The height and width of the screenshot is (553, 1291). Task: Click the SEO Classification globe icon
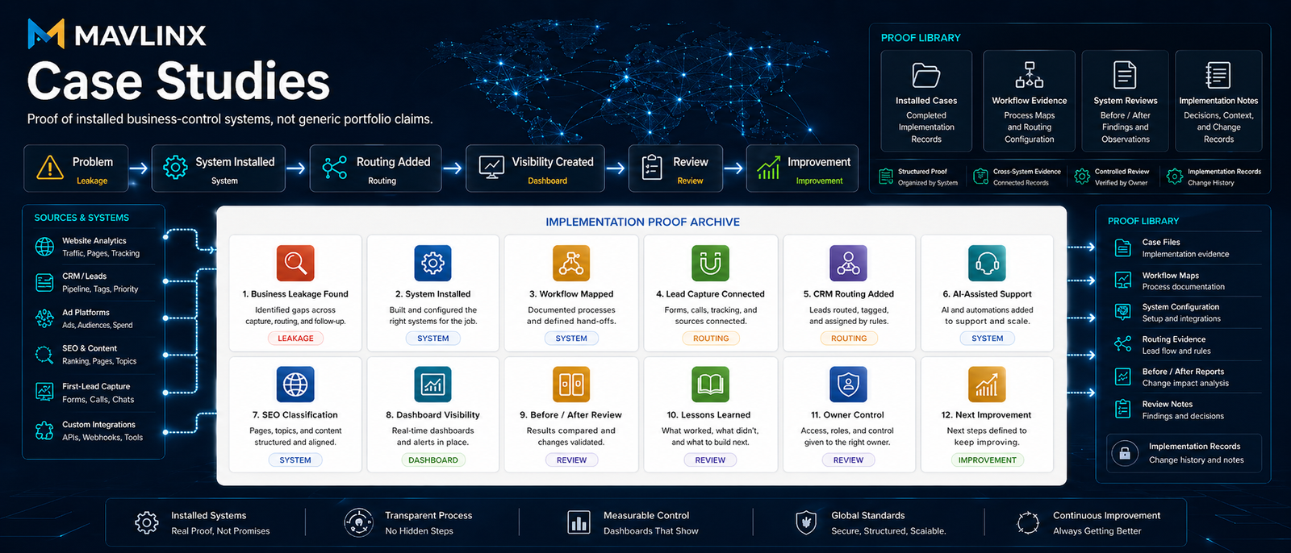coord(295,384)
